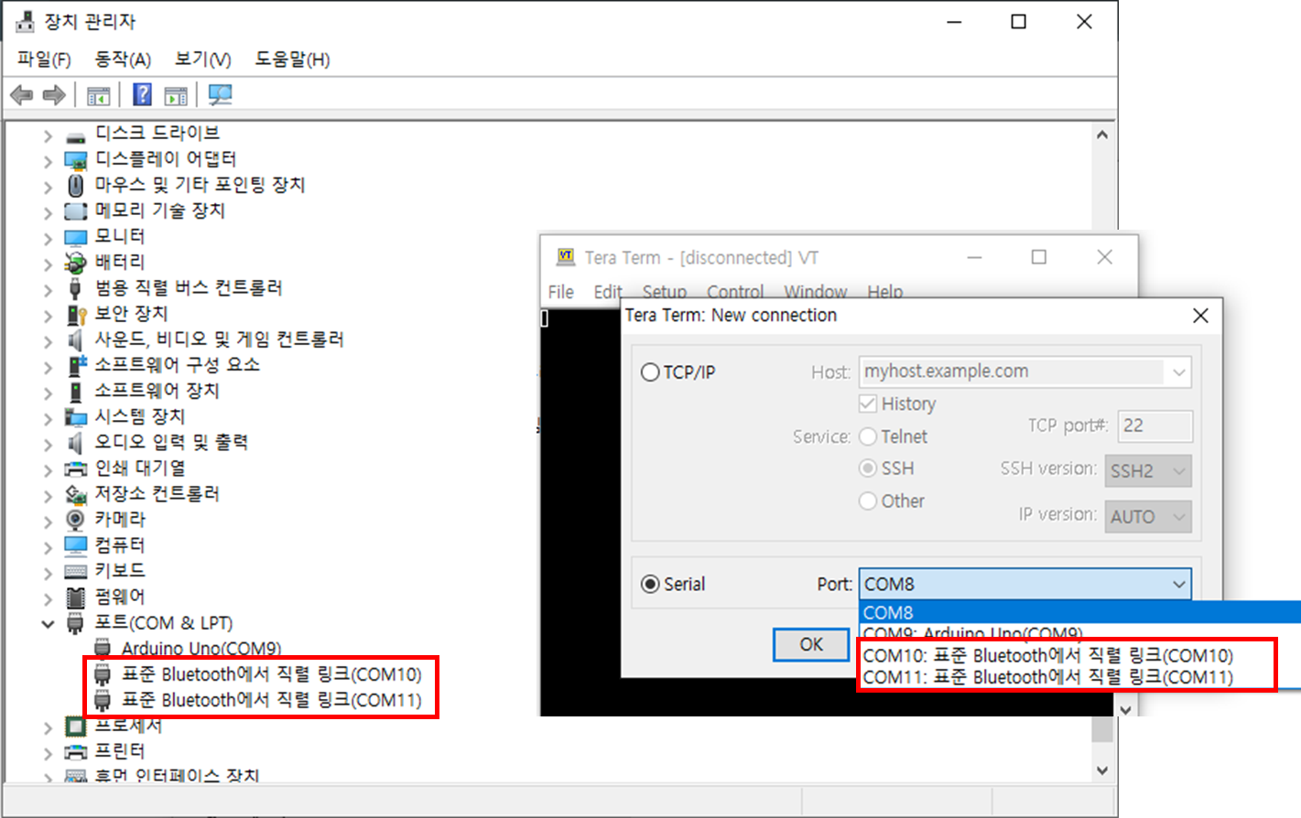Toggle the History checkbox

pos(868,404)
